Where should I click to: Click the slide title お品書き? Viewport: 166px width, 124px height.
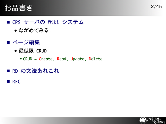[x=18, y=8]
